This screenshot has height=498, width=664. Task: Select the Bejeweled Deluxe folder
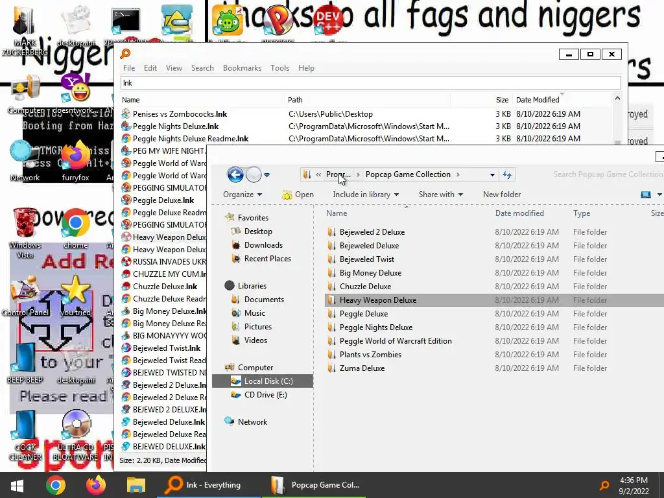[x=369, y=246]
